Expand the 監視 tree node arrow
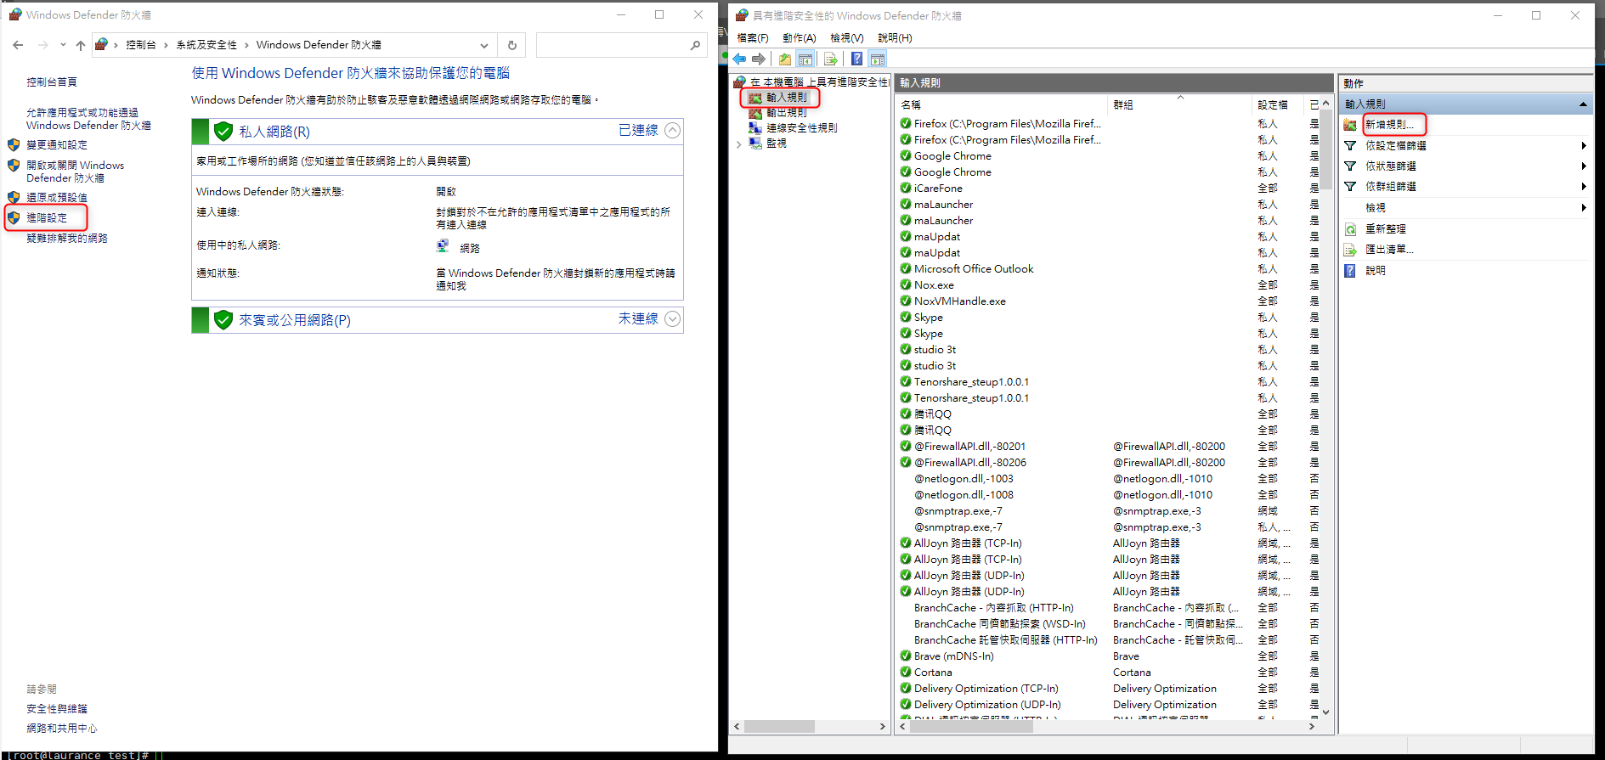This screenshot has height=760, width=1605. point(738,144)
